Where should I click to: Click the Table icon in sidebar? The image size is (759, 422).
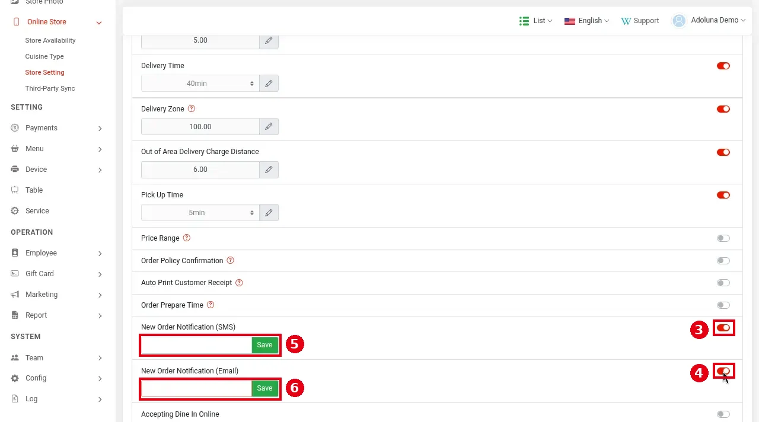click(x=15, y=190)
